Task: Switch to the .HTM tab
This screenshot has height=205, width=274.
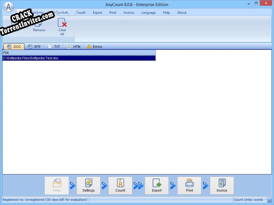Action: point(74,46)
